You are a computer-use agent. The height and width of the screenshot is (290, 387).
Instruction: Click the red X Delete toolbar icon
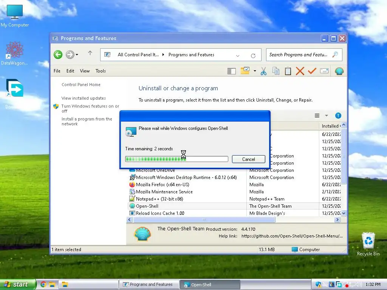click(x=300, y=71)
